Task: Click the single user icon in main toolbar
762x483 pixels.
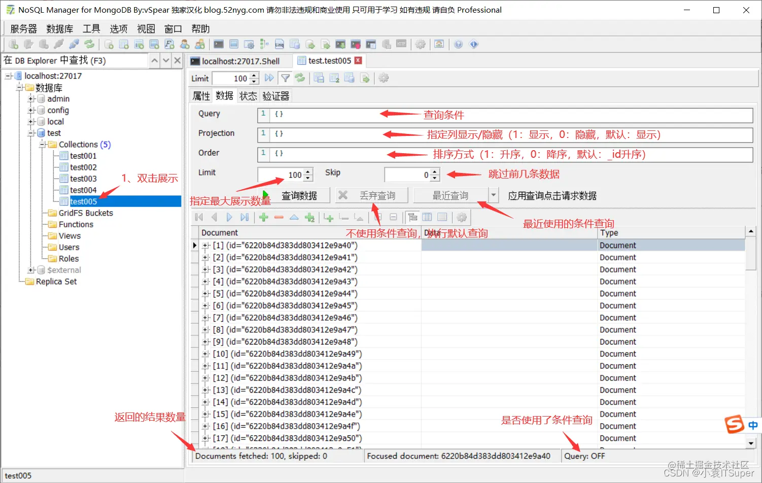Action: pyautogui.click(x=185, y=44)
